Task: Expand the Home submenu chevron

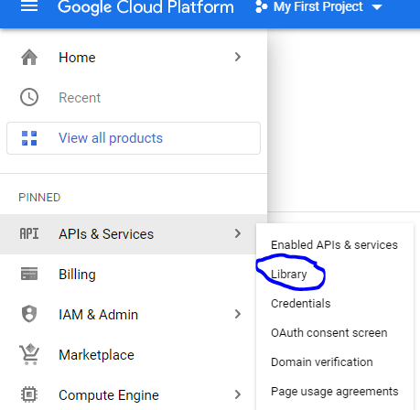Action: click(x=238, y=57)
